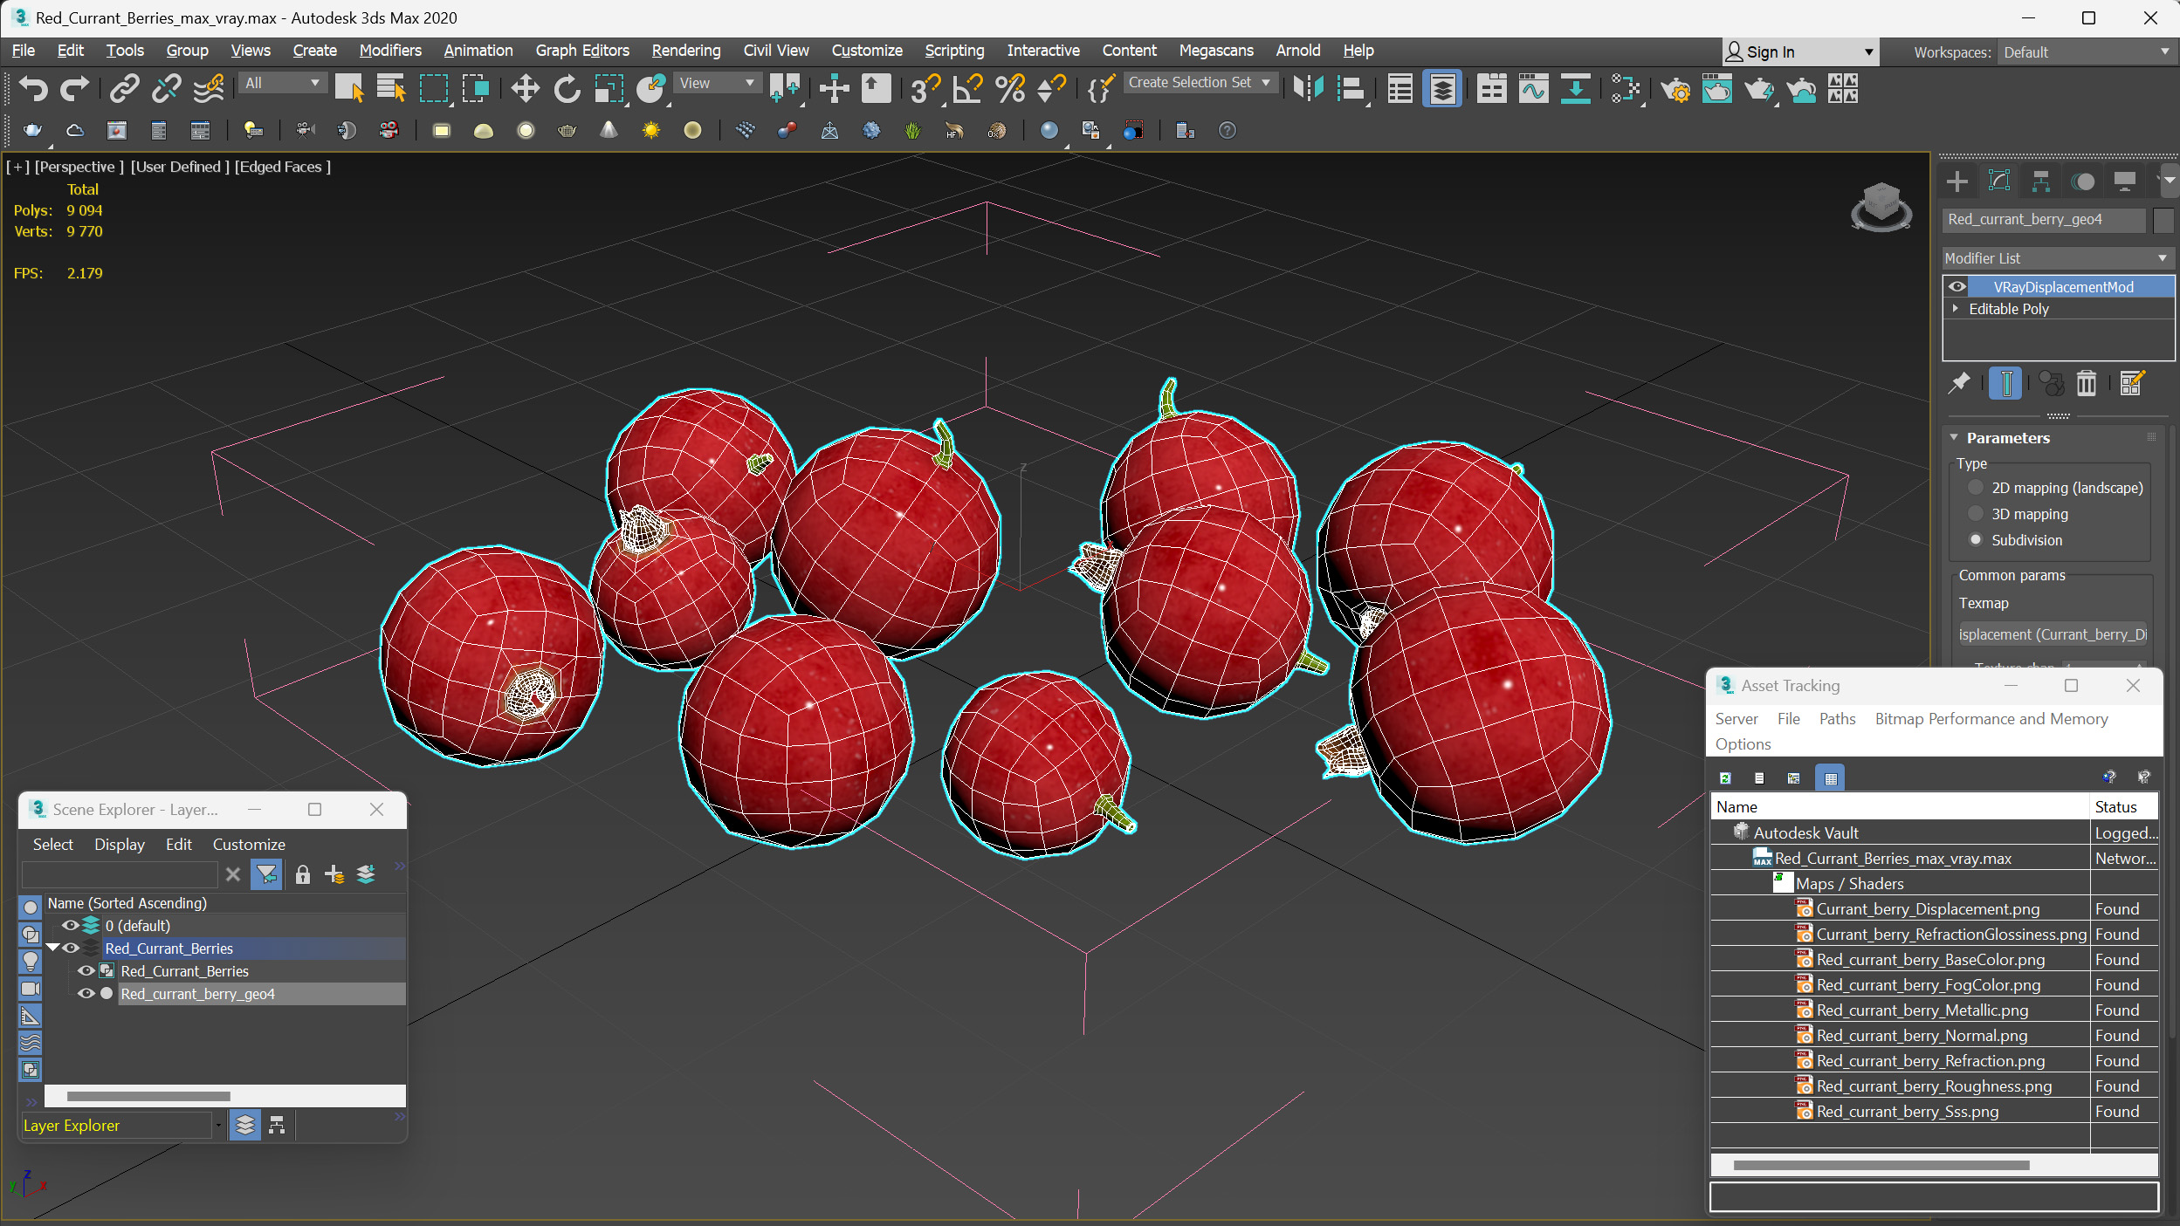Open the Paths menu in Asset Tracking
2180x1226 pixels.
point(1837,718)
